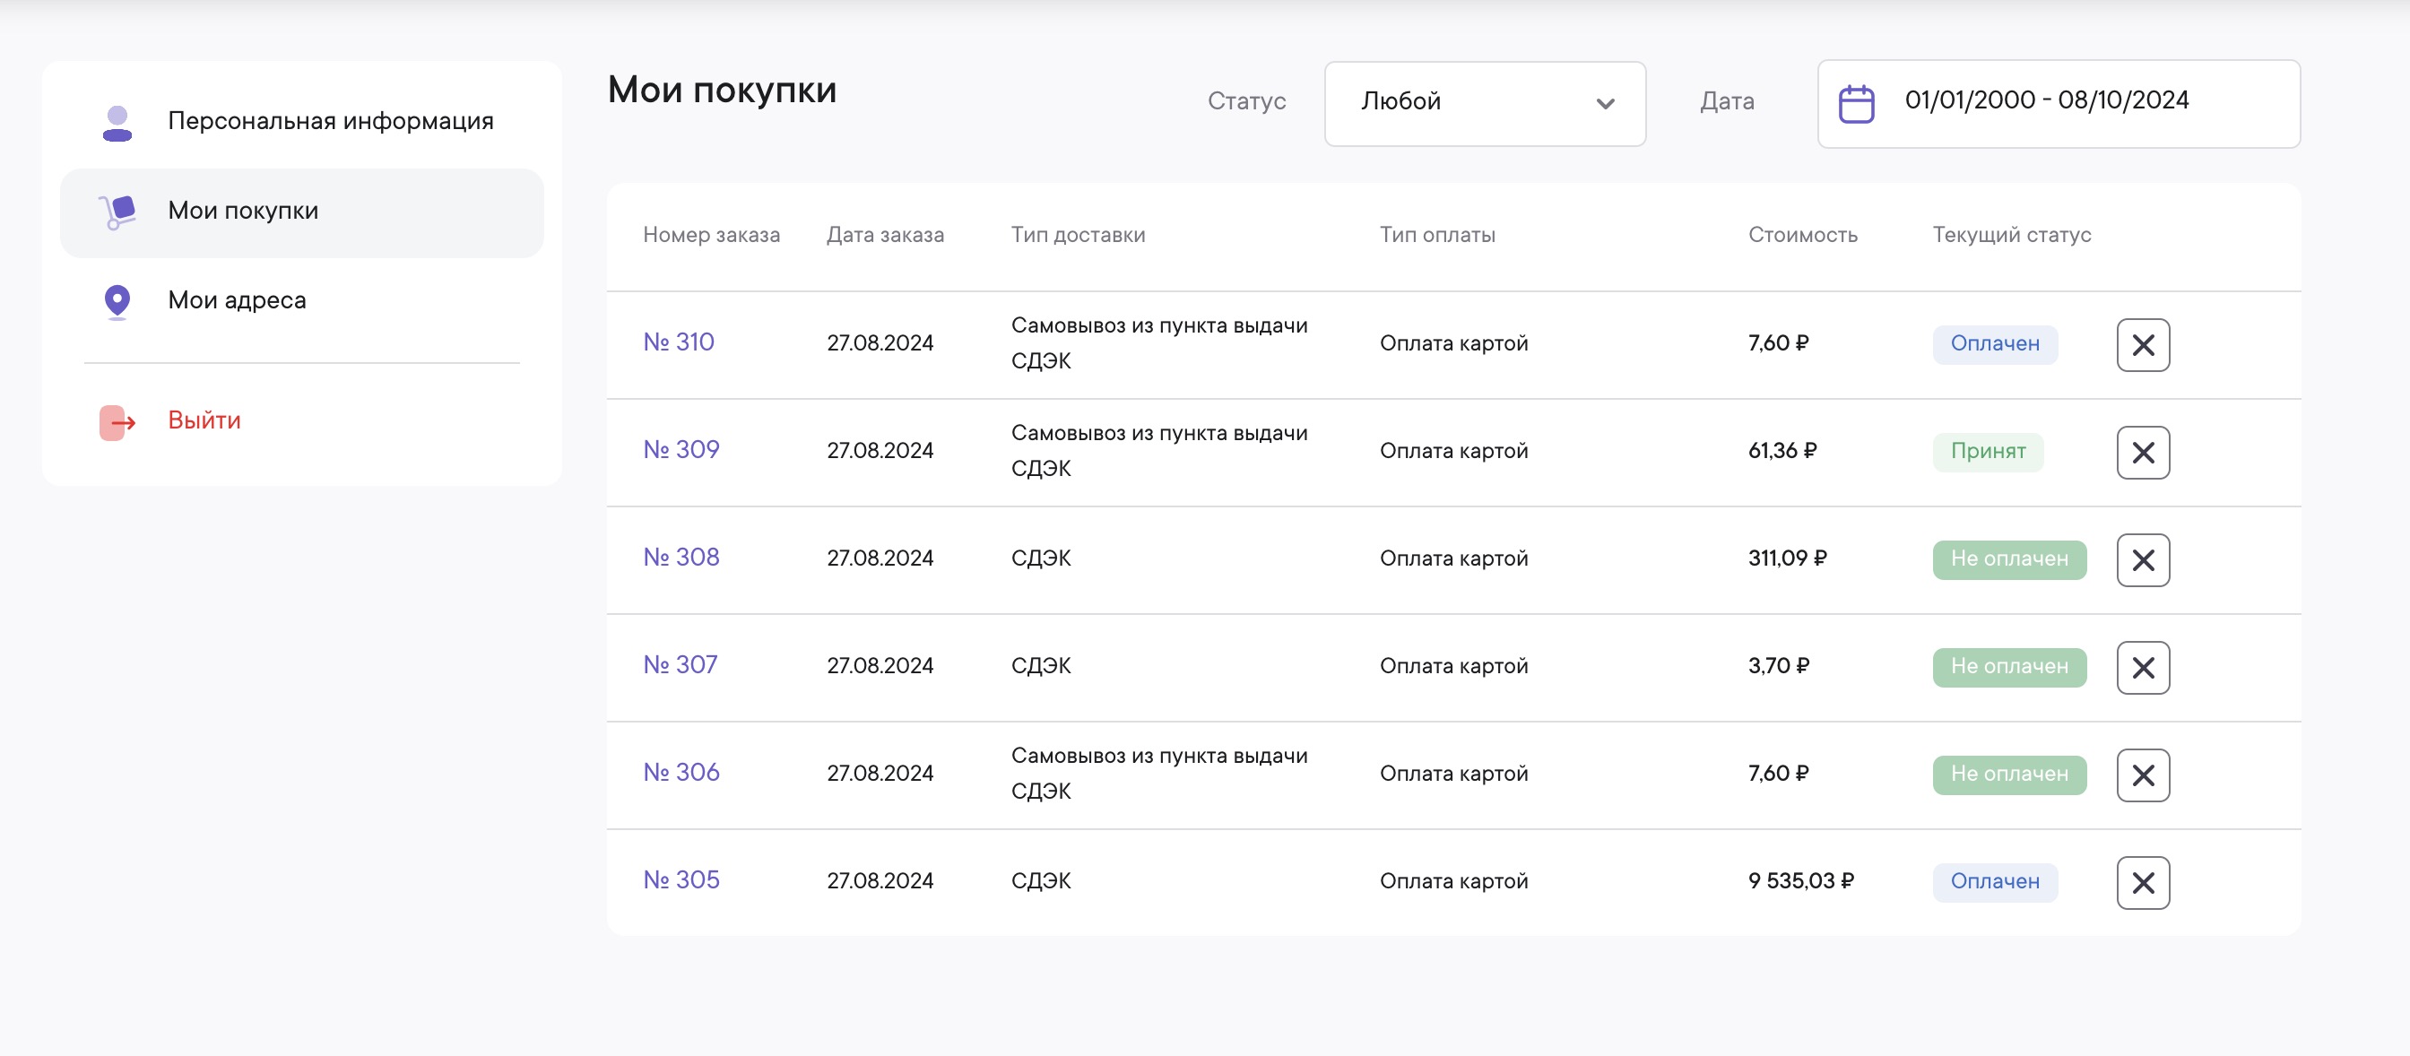Open the Статус dropdown showing Любой
This screenshot has width=2410, height=1056.
pyautogui.click(x=1485, y=104)
